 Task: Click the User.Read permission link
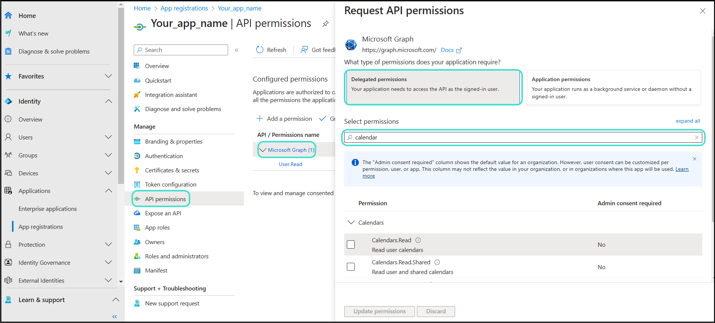(x=290, y=164)
